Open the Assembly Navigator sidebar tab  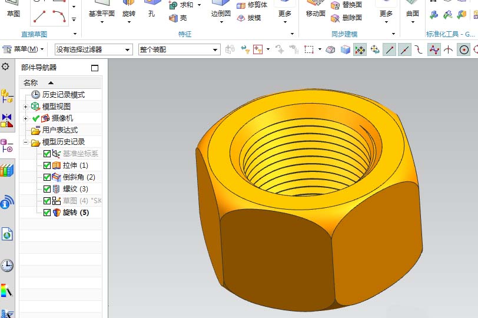(x=6, y=96)
